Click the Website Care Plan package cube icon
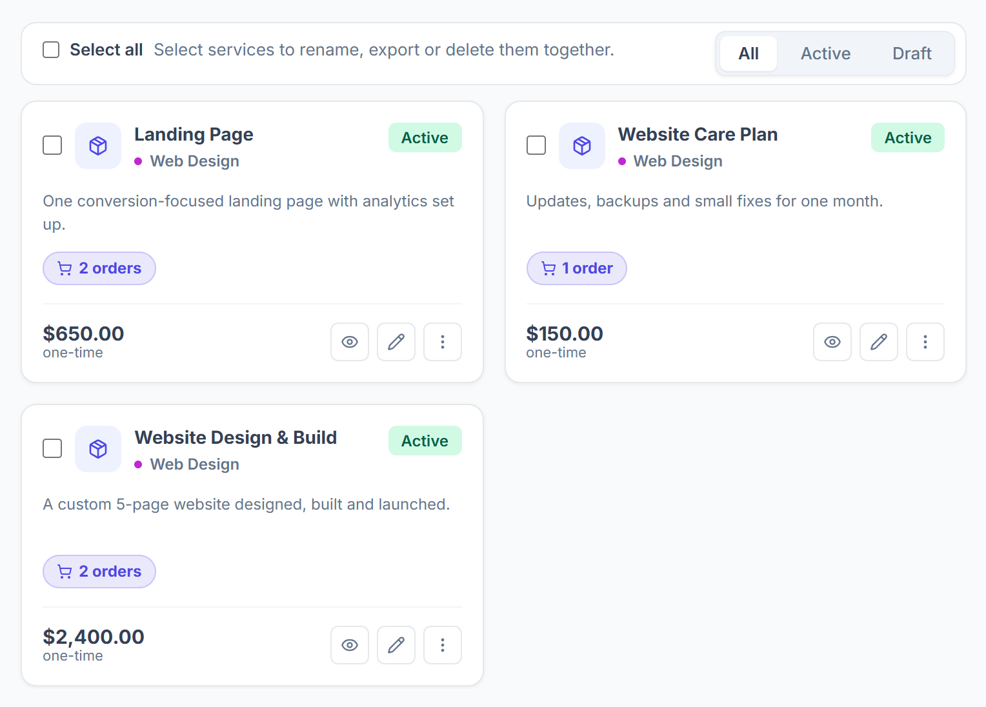 click(x=582, y=146)
